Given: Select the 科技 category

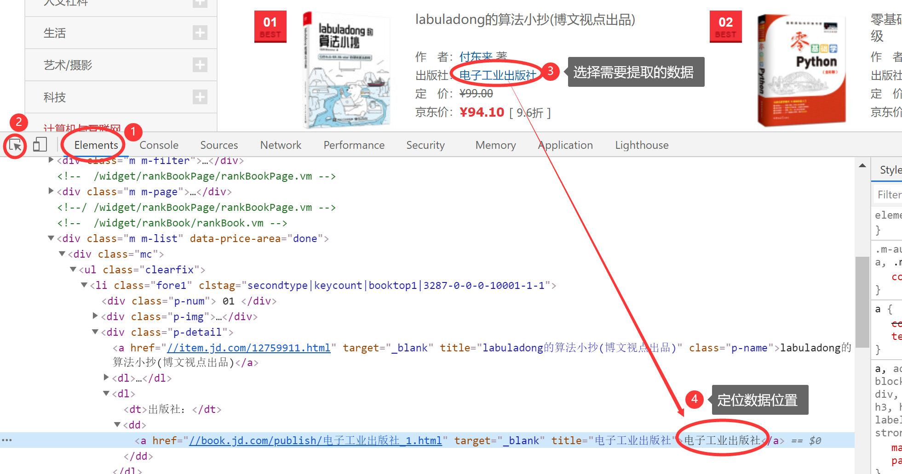Looking at the screenshot, I should [55, 97].
